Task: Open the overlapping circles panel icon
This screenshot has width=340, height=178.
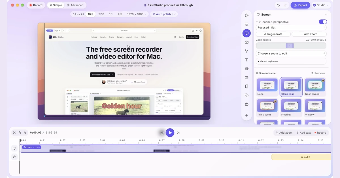Action: tap(246, 95)
